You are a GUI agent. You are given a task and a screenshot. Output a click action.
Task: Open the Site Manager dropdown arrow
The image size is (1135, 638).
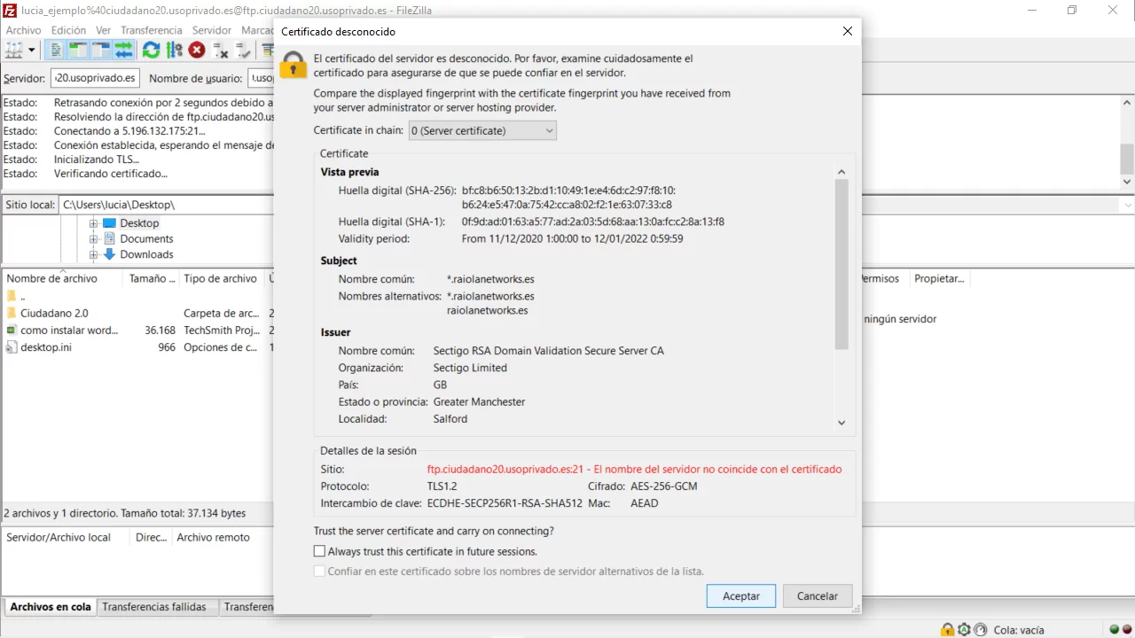point(32,51)
